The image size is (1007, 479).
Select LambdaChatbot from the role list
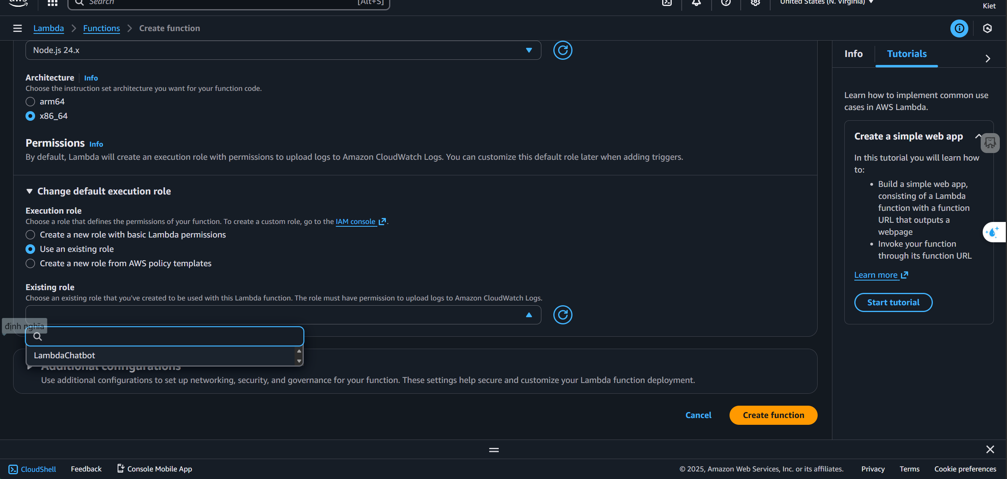[65, 355]
